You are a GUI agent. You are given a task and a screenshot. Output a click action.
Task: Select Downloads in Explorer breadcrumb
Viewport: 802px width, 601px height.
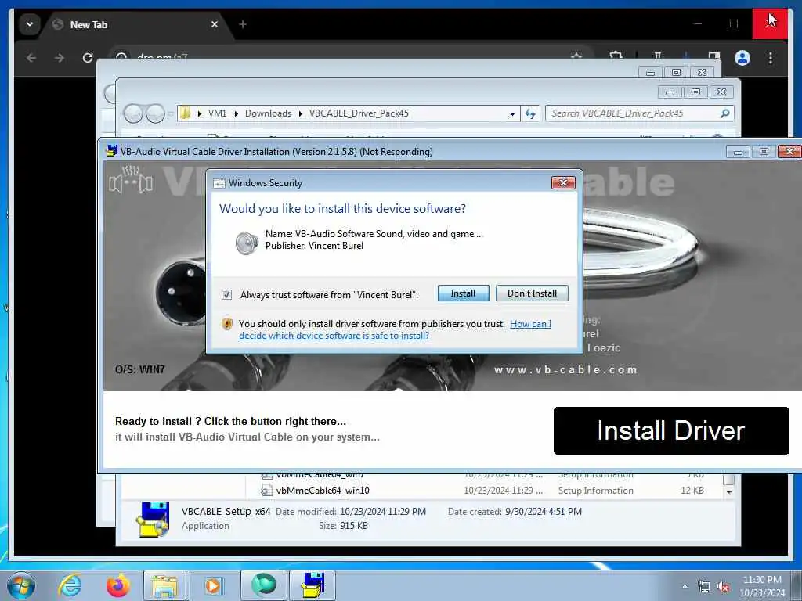coord(268,113)
